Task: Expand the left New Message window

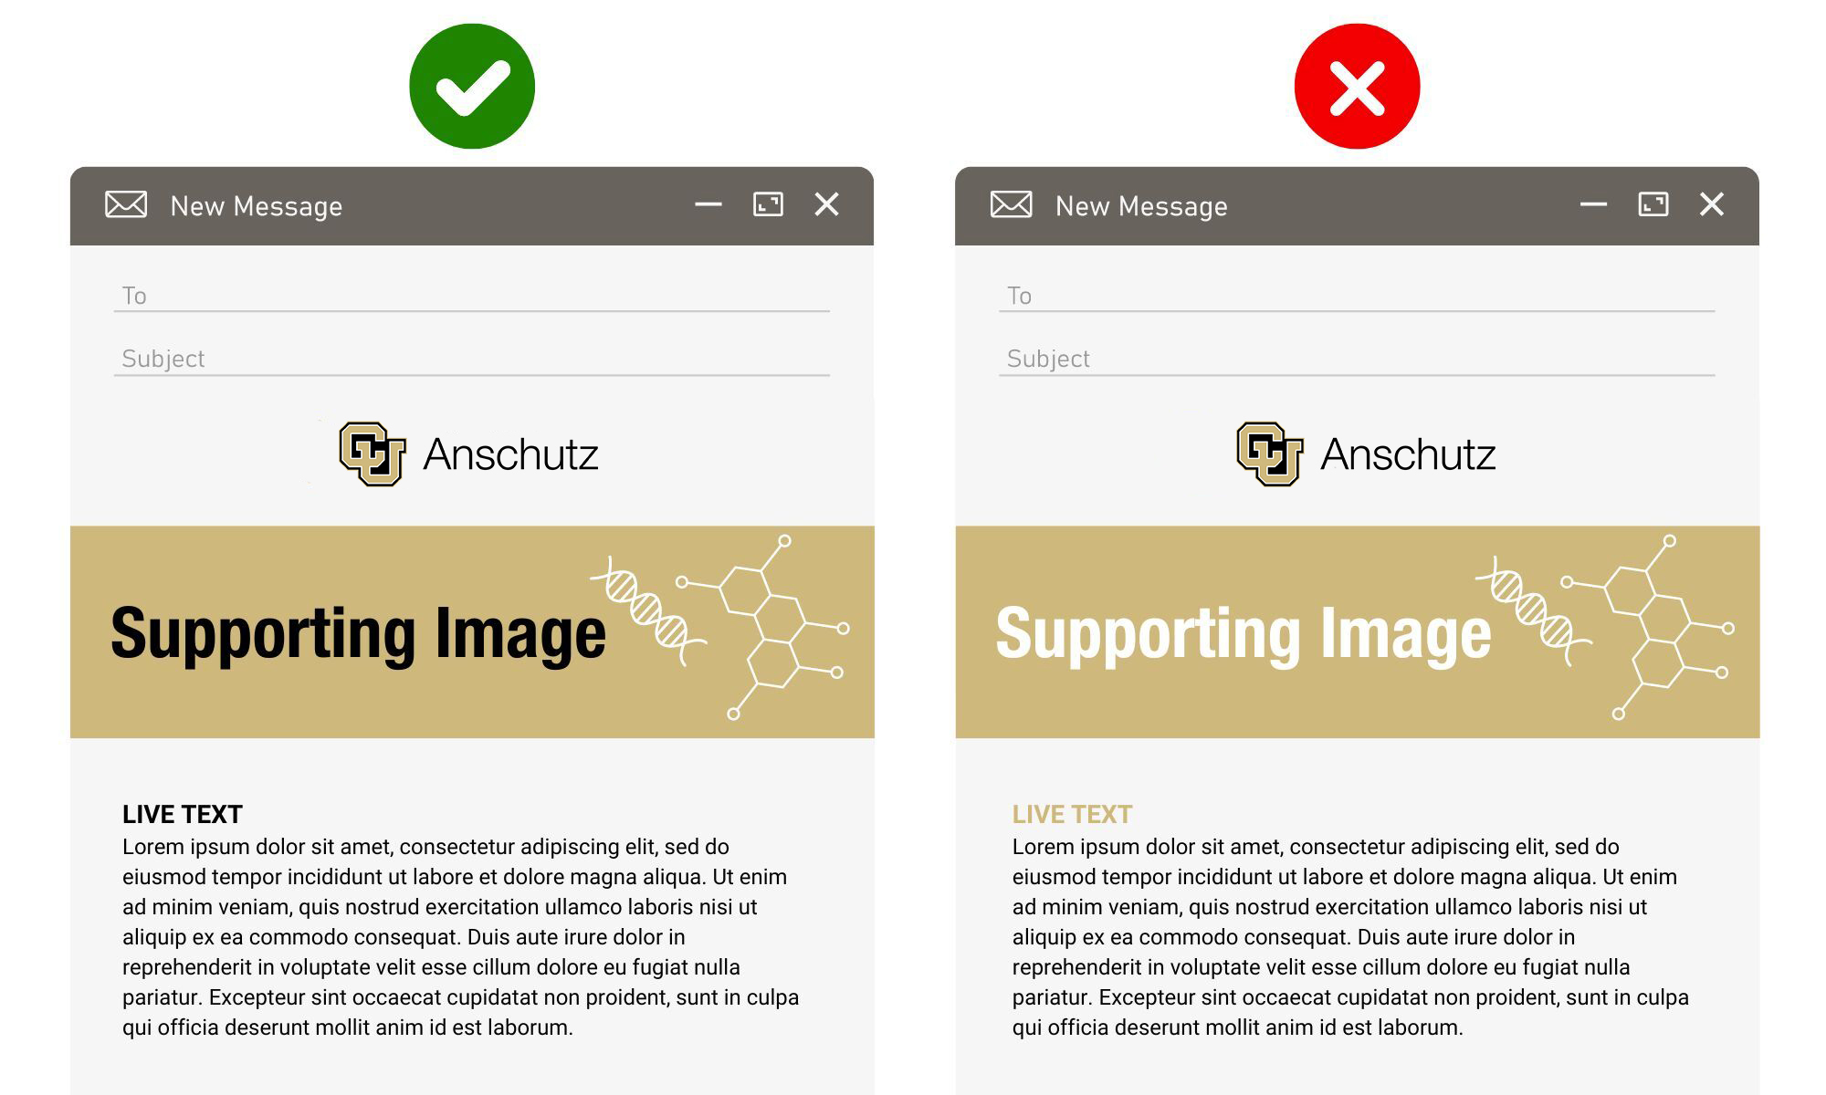Action: point(768,204)
